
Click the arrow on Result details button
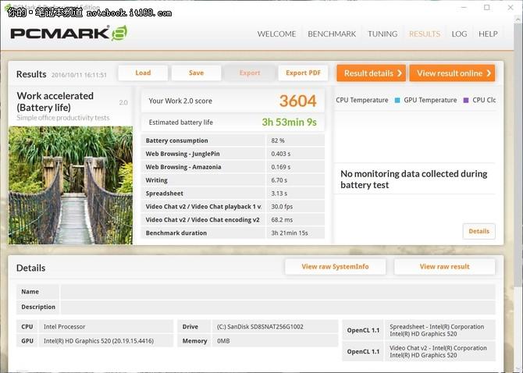tap(400, 73)
